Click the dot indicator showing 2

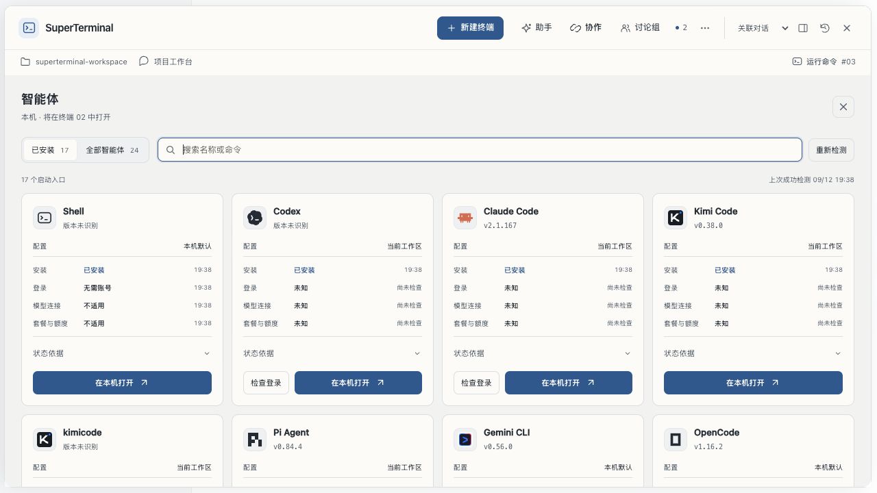tap(681, 28)
